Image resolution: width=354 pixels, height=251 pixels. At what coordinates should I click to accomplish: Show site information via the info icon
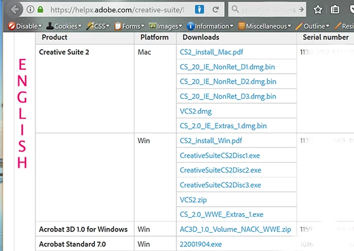coord(30,9)
